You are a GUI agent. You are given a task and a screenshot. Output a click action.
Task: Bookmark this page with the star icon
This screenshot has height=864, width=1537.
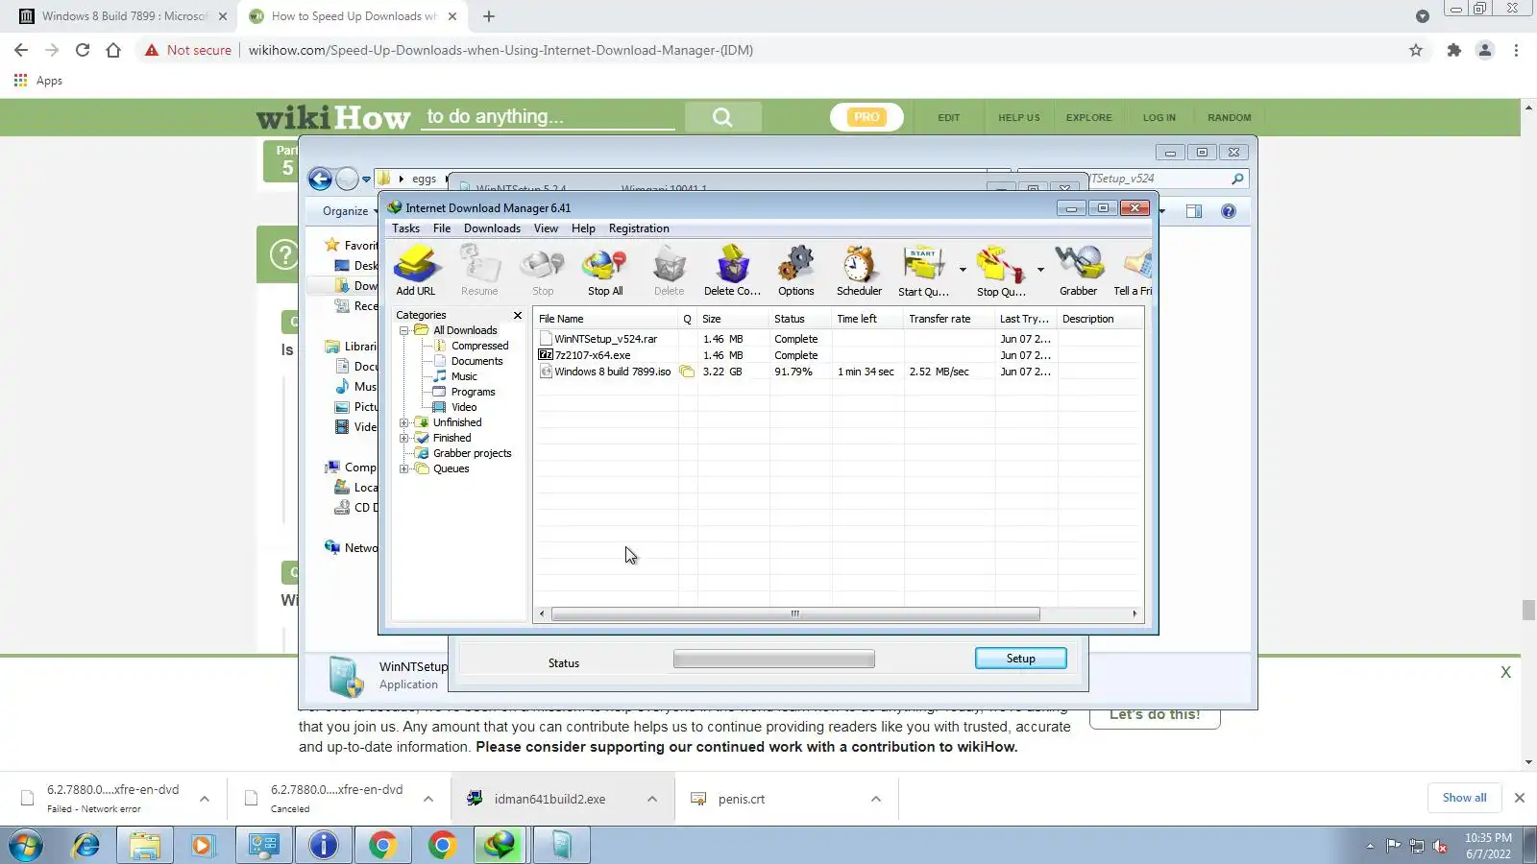pos(1416,50)
